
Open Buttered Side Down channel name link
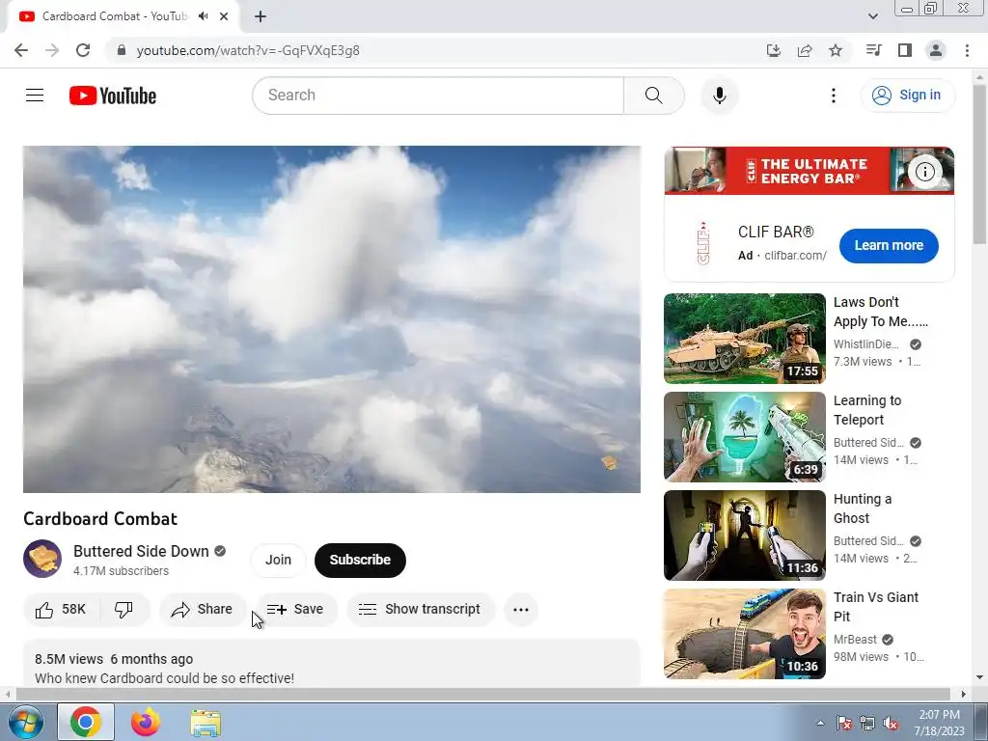click(x=141, y=551)
